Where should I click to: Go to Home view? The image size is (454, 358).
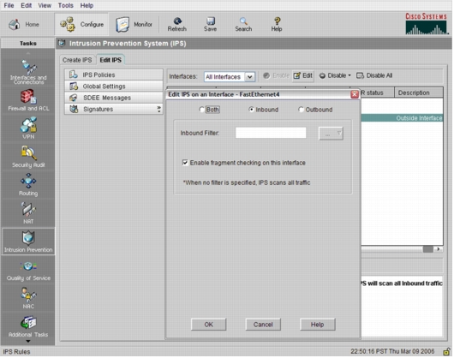click(24, 25)
